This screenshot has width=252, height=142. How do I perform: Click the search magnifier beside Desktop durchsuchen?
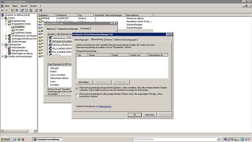(219, 139)
